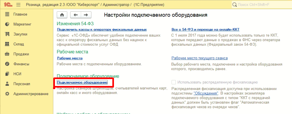Navigate forward with right arrow

(x=86, y=15)
